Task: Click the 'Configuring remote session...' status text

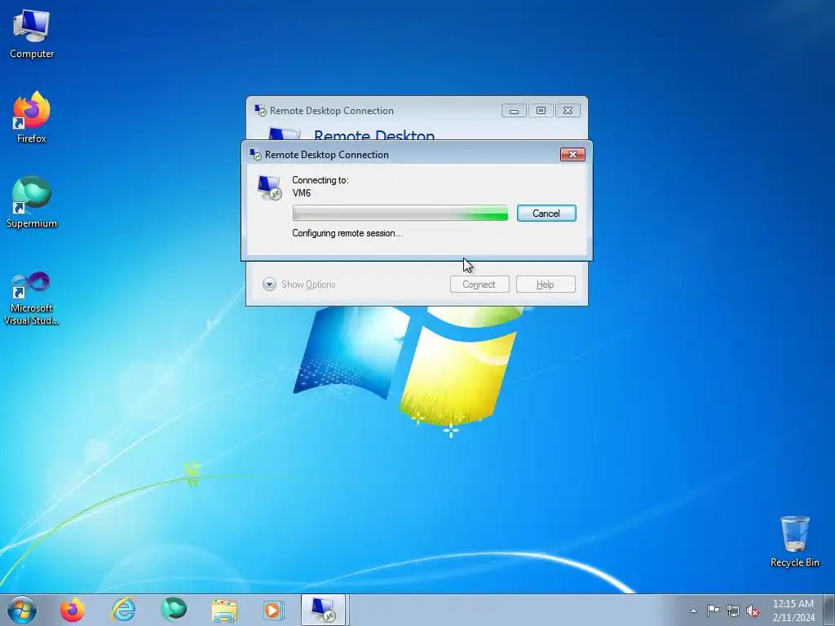Action: click(347, 233)
